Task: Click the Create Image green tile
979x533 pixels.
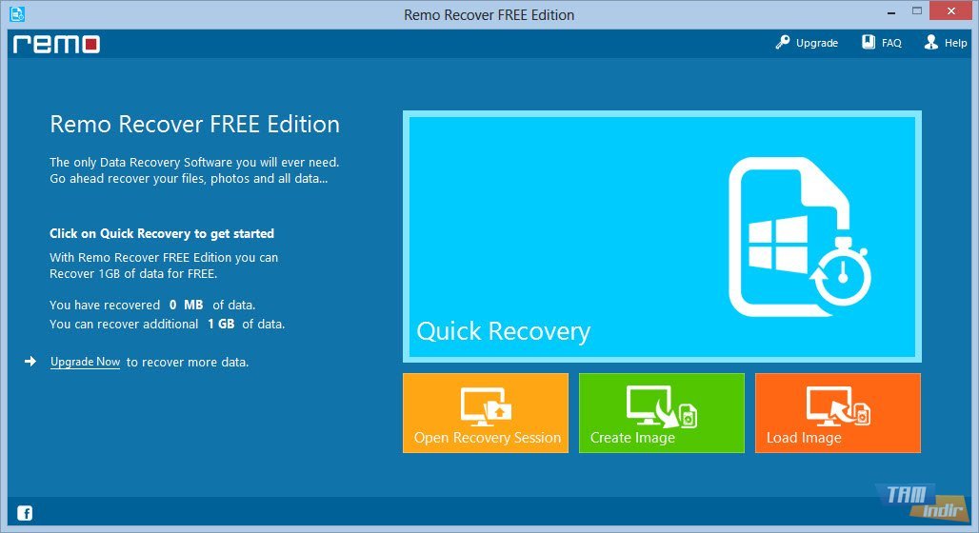Action: coord(662,413)
